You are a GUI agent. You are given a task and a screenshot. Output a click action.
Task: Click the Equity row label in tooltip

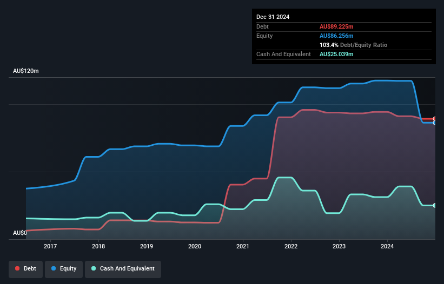point(264,36)
